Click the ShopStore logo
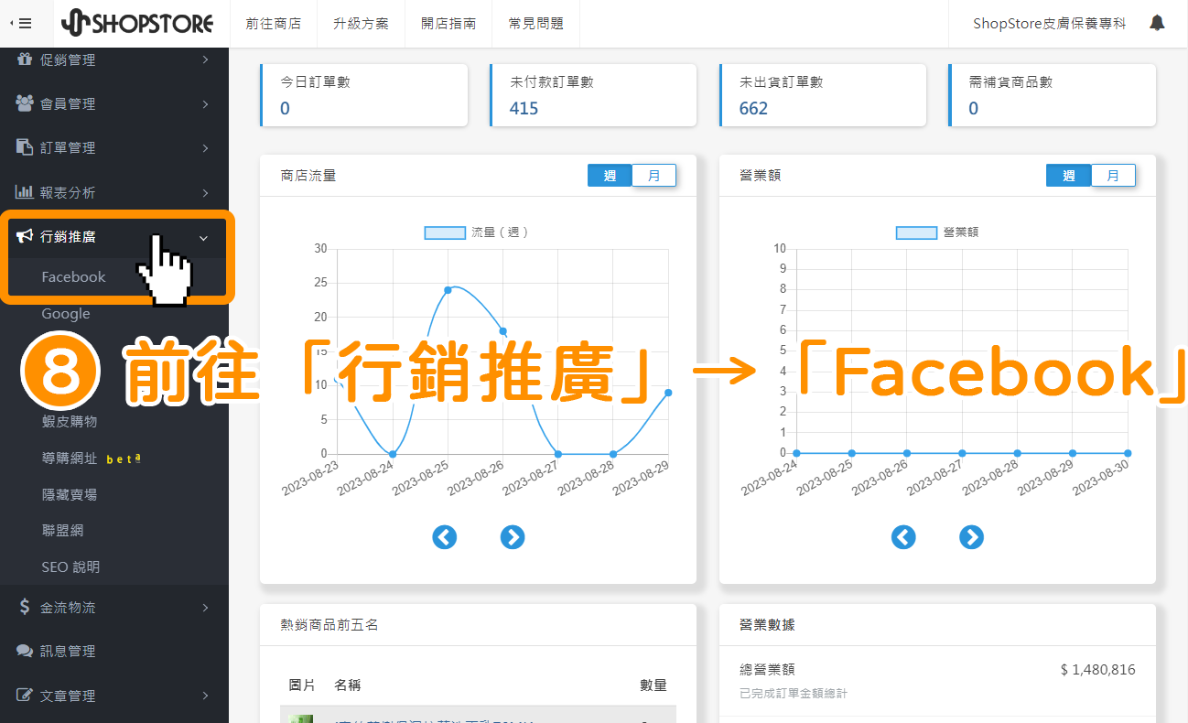This screenshot has width=1188, height=723. point(137,24)
